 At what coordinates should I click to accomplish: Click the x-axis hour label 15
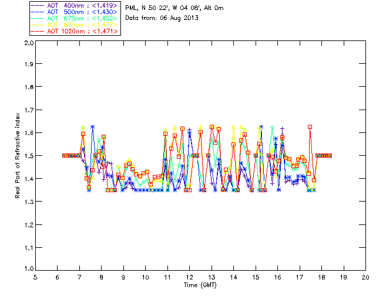(x=256, y=277)
